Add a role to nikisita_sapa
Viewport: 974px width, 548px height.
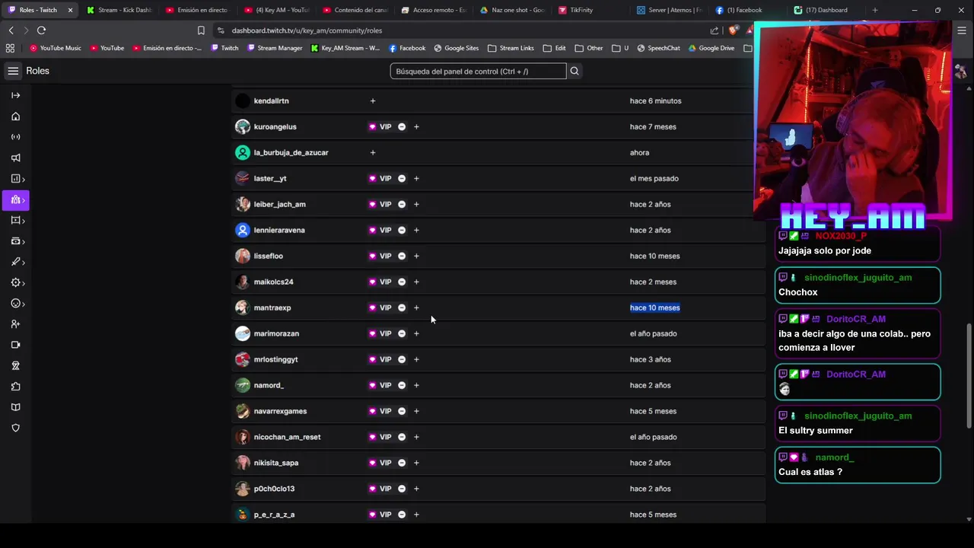click(416, 463)
